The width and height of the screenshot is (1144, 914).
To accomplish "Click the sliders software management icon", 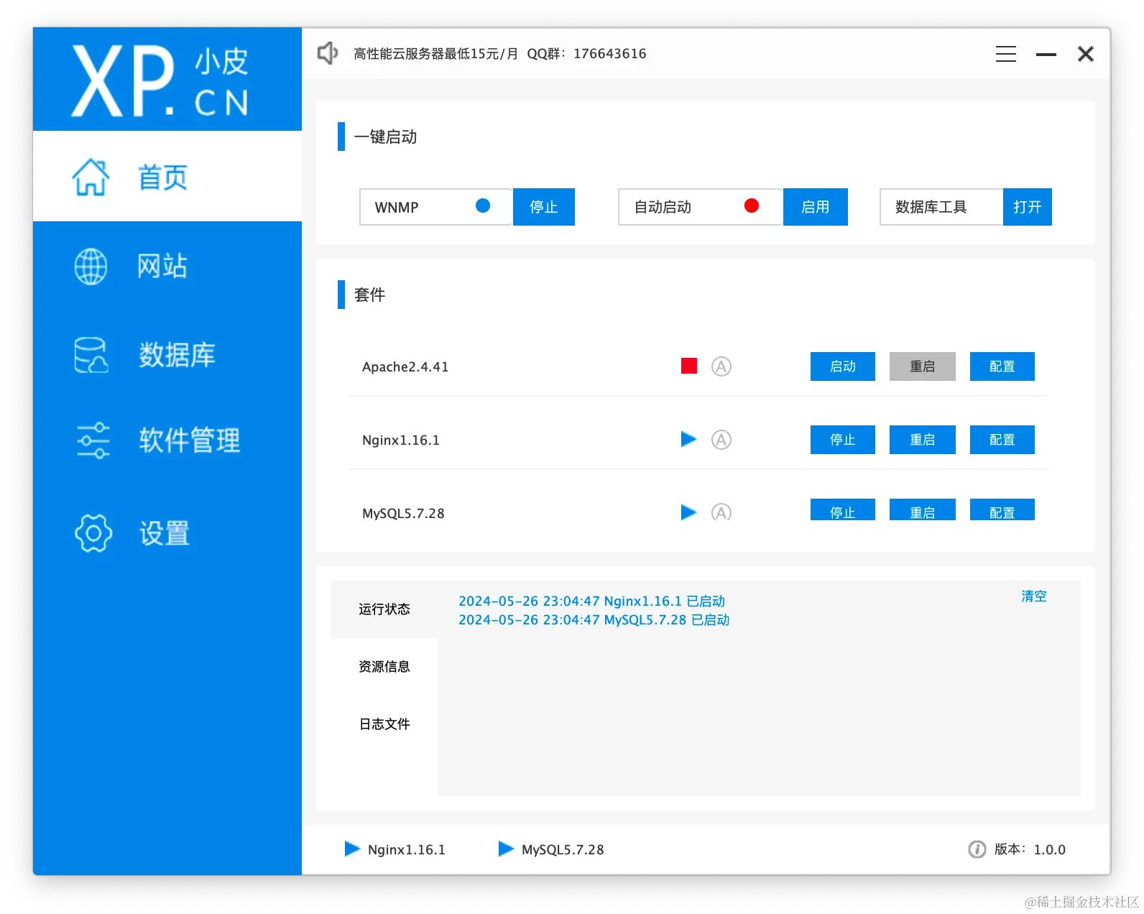I will point(93,440).
